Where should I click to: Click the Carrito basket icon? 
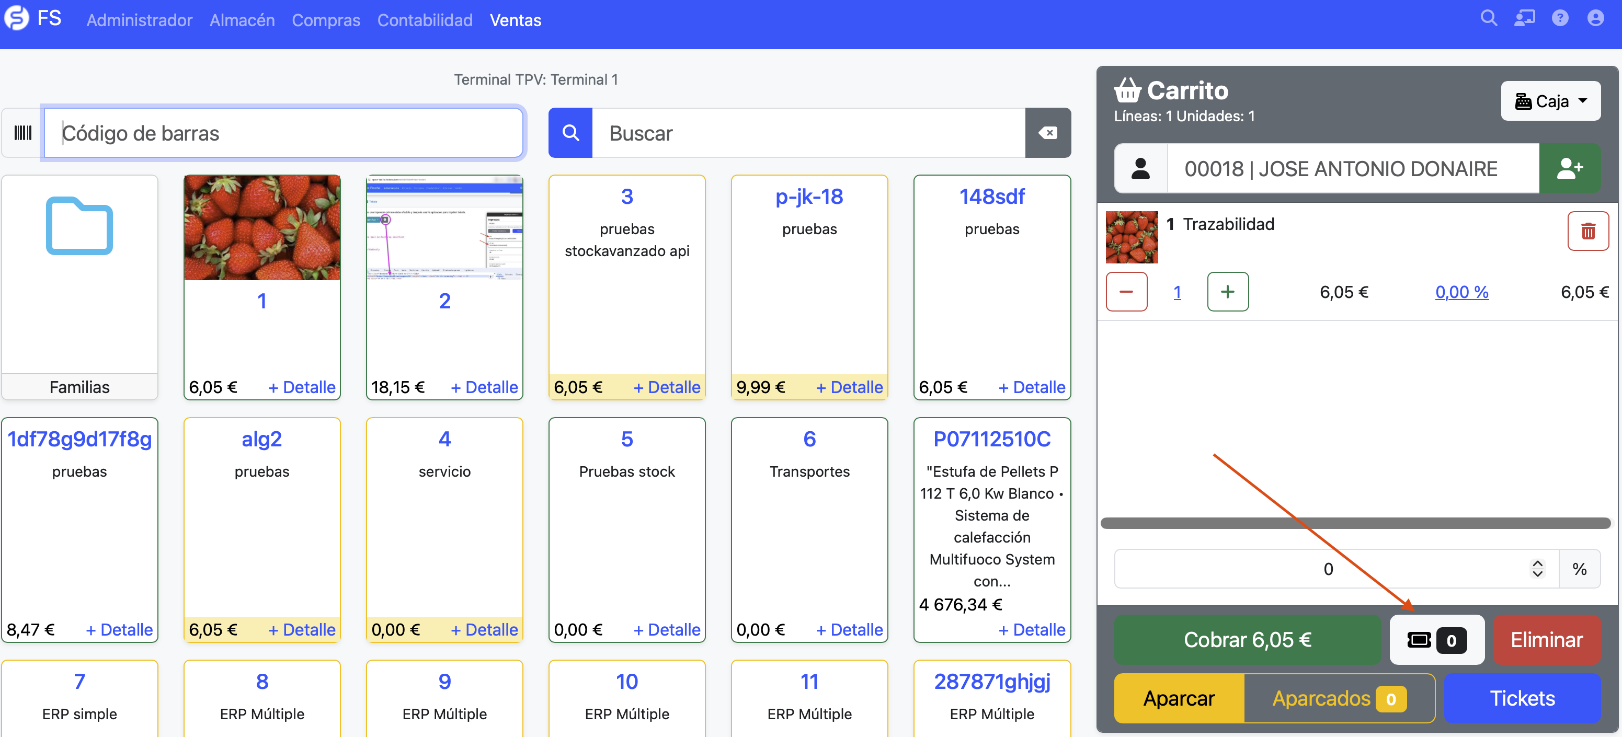point(1127,90)
